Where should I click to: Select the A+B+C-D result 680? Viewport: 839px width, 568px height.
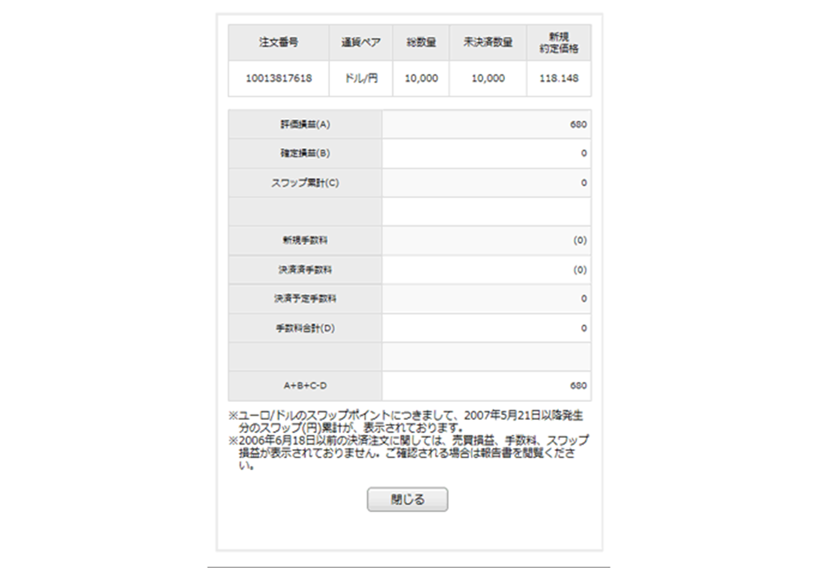click(x=579, y=385)
